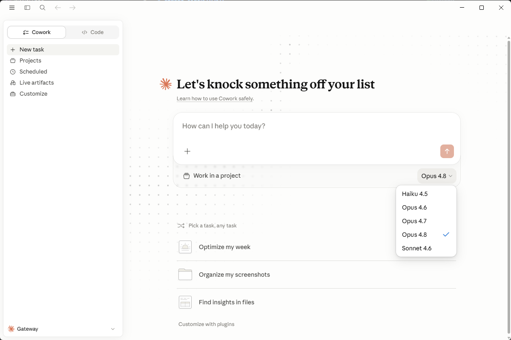Image resolution: width=511 pixels, height=340 pixels.
Task: Click the Optimize my week sunrise icon
Action: click(x=185, y=247)
